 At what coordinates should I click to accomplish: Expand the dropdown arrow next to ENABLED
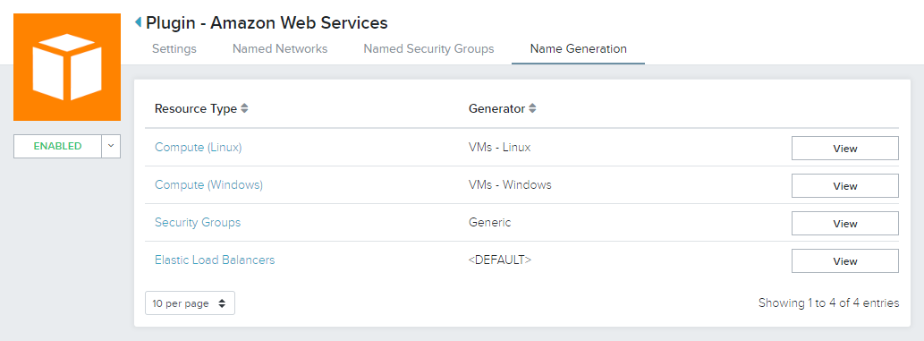pos(111,146)
